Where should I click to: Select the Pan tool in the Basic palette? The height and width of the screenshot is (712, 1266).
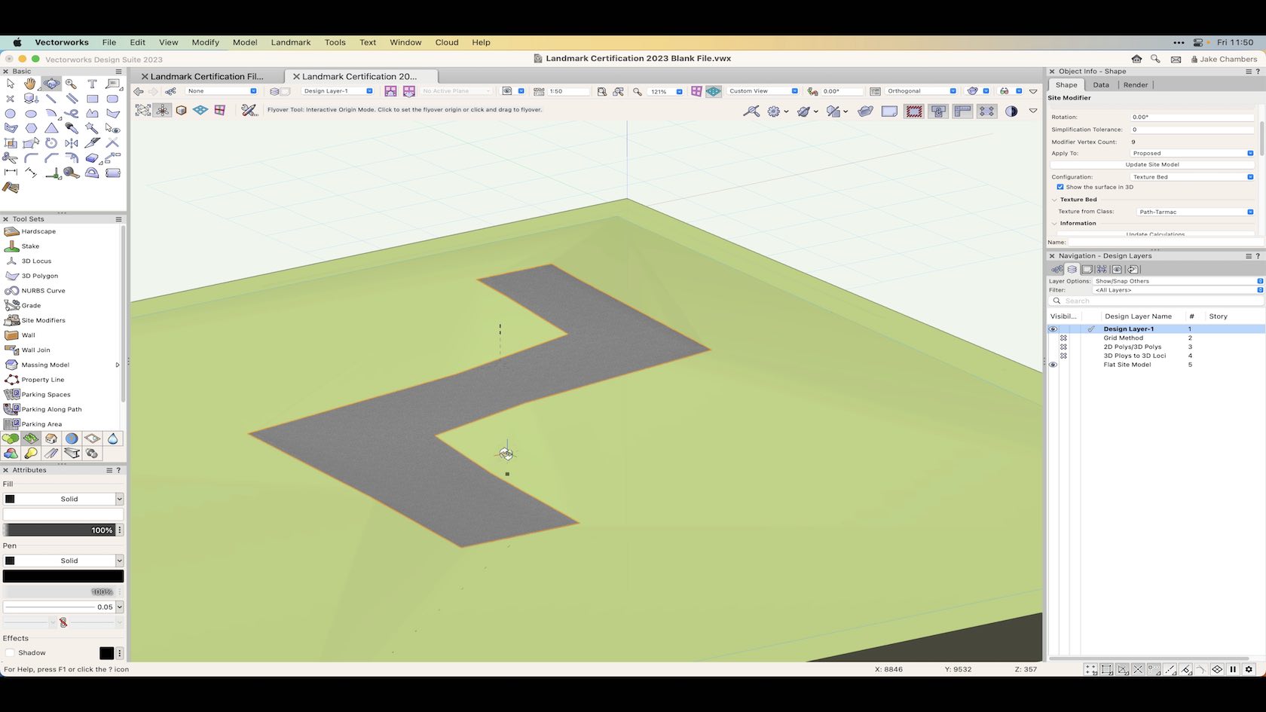point(30,84)
